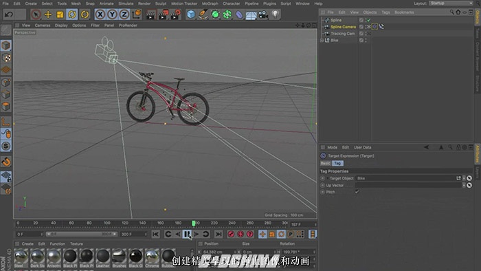Select Spline in Object Manager
Image resolution: width=481 pixels, height=271 pixels.
click(x=336, y=20)
